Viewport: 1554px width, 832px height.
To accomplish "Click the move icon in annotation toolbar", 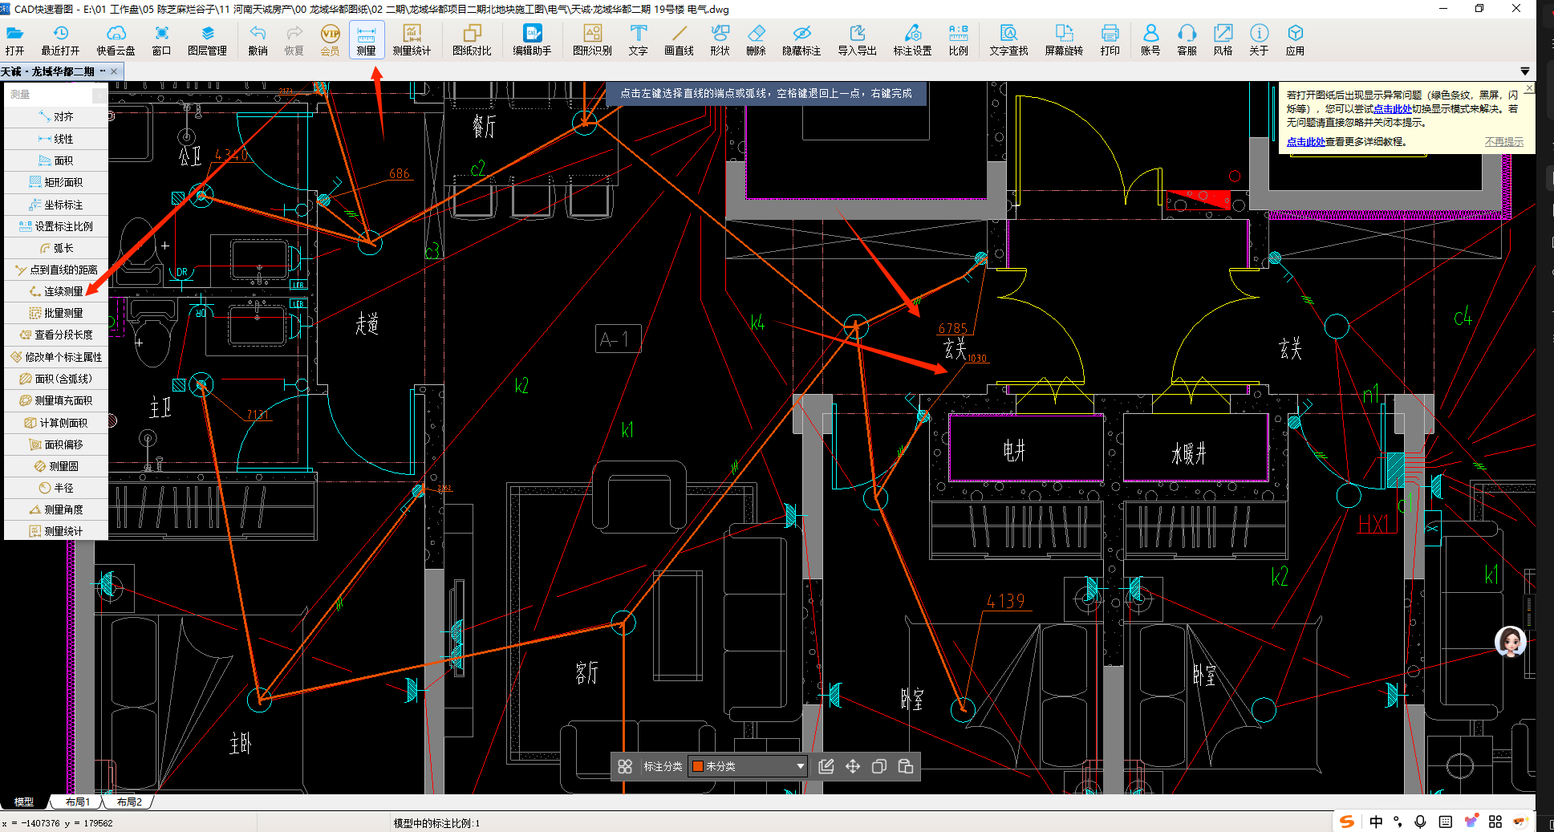I will (x=853, y=766).
